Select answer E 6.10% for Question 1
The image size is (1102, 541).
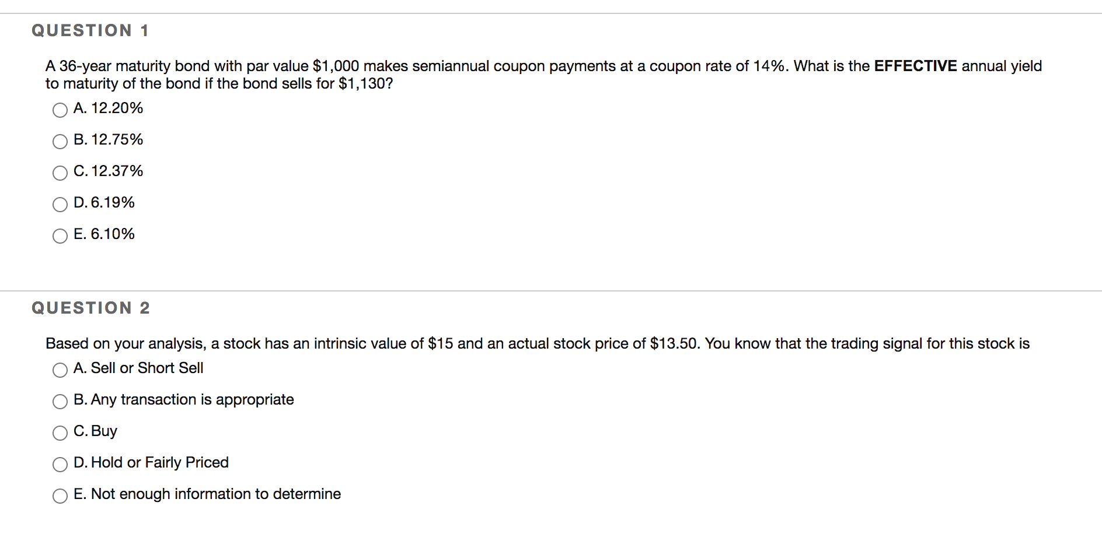60,236
